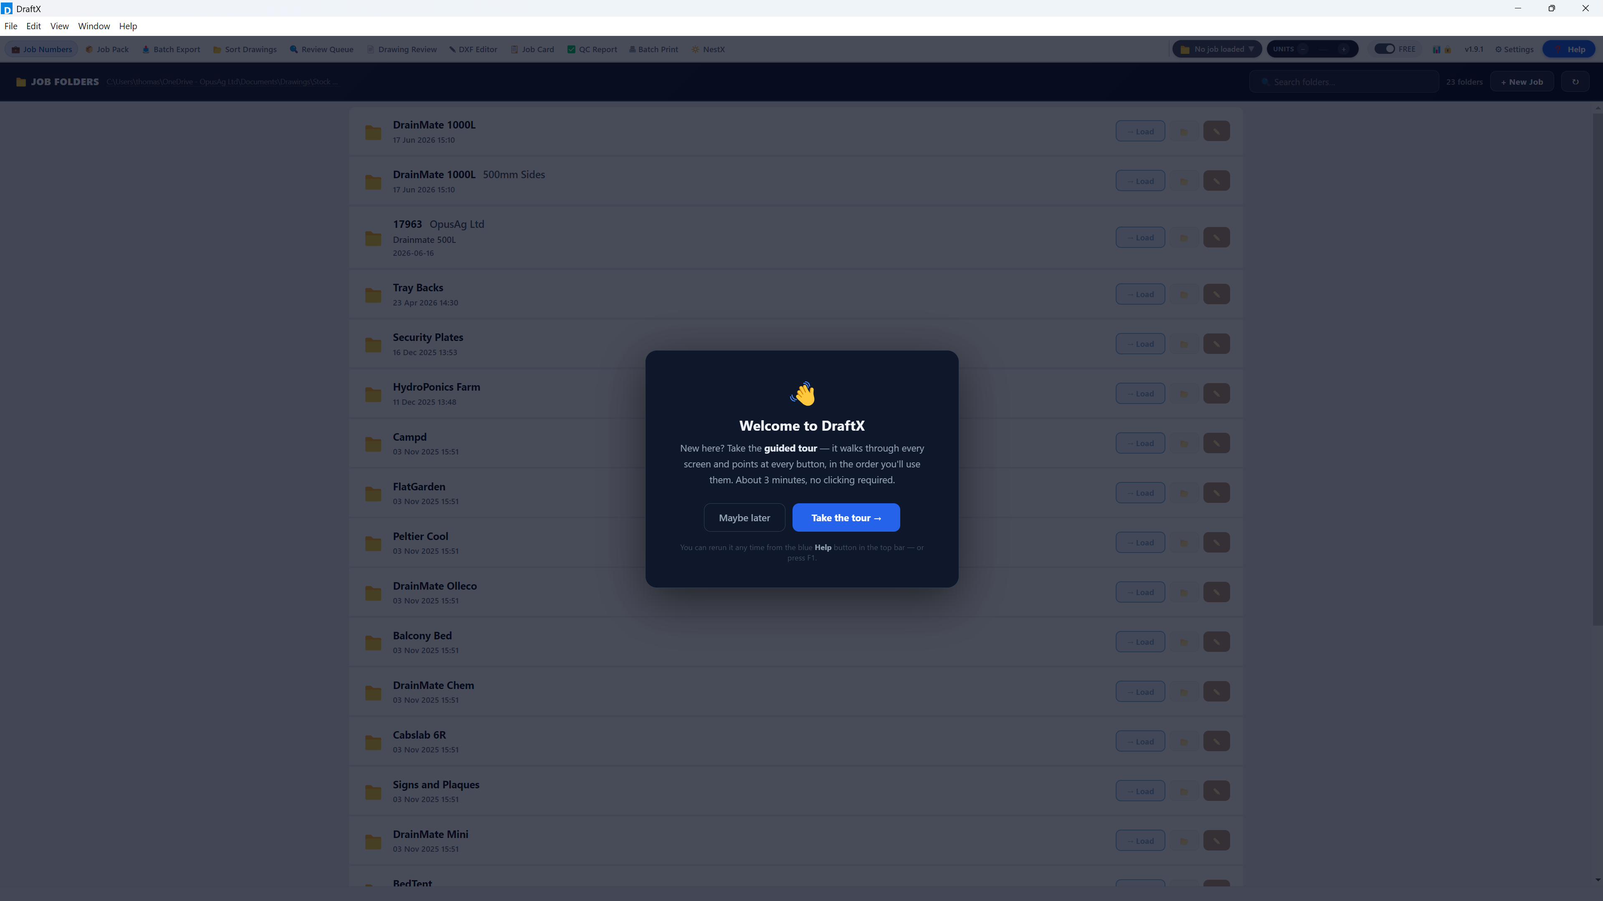Create a new job with New Job button
This screenshot has height=901, width=1603.
pyautogui.click(x=1522, y=81)
